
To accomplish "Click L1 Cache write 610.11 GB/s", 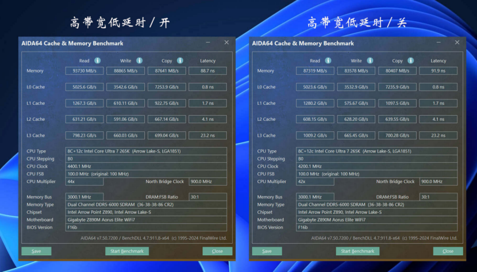I will pyautogui.click(x=125, y=103).
